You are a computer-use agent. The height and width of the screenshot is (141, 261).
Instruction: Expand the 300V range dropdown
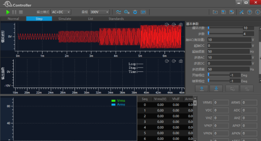point(99,12)
